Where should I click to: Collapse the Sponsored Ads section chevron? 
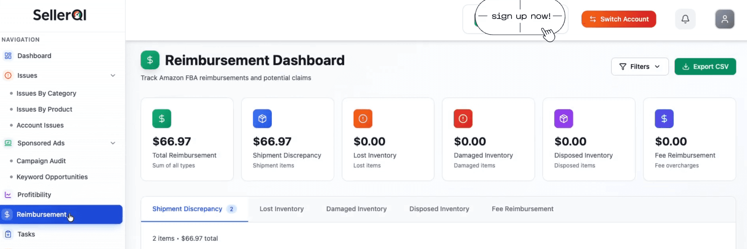(x=113, y=143)
